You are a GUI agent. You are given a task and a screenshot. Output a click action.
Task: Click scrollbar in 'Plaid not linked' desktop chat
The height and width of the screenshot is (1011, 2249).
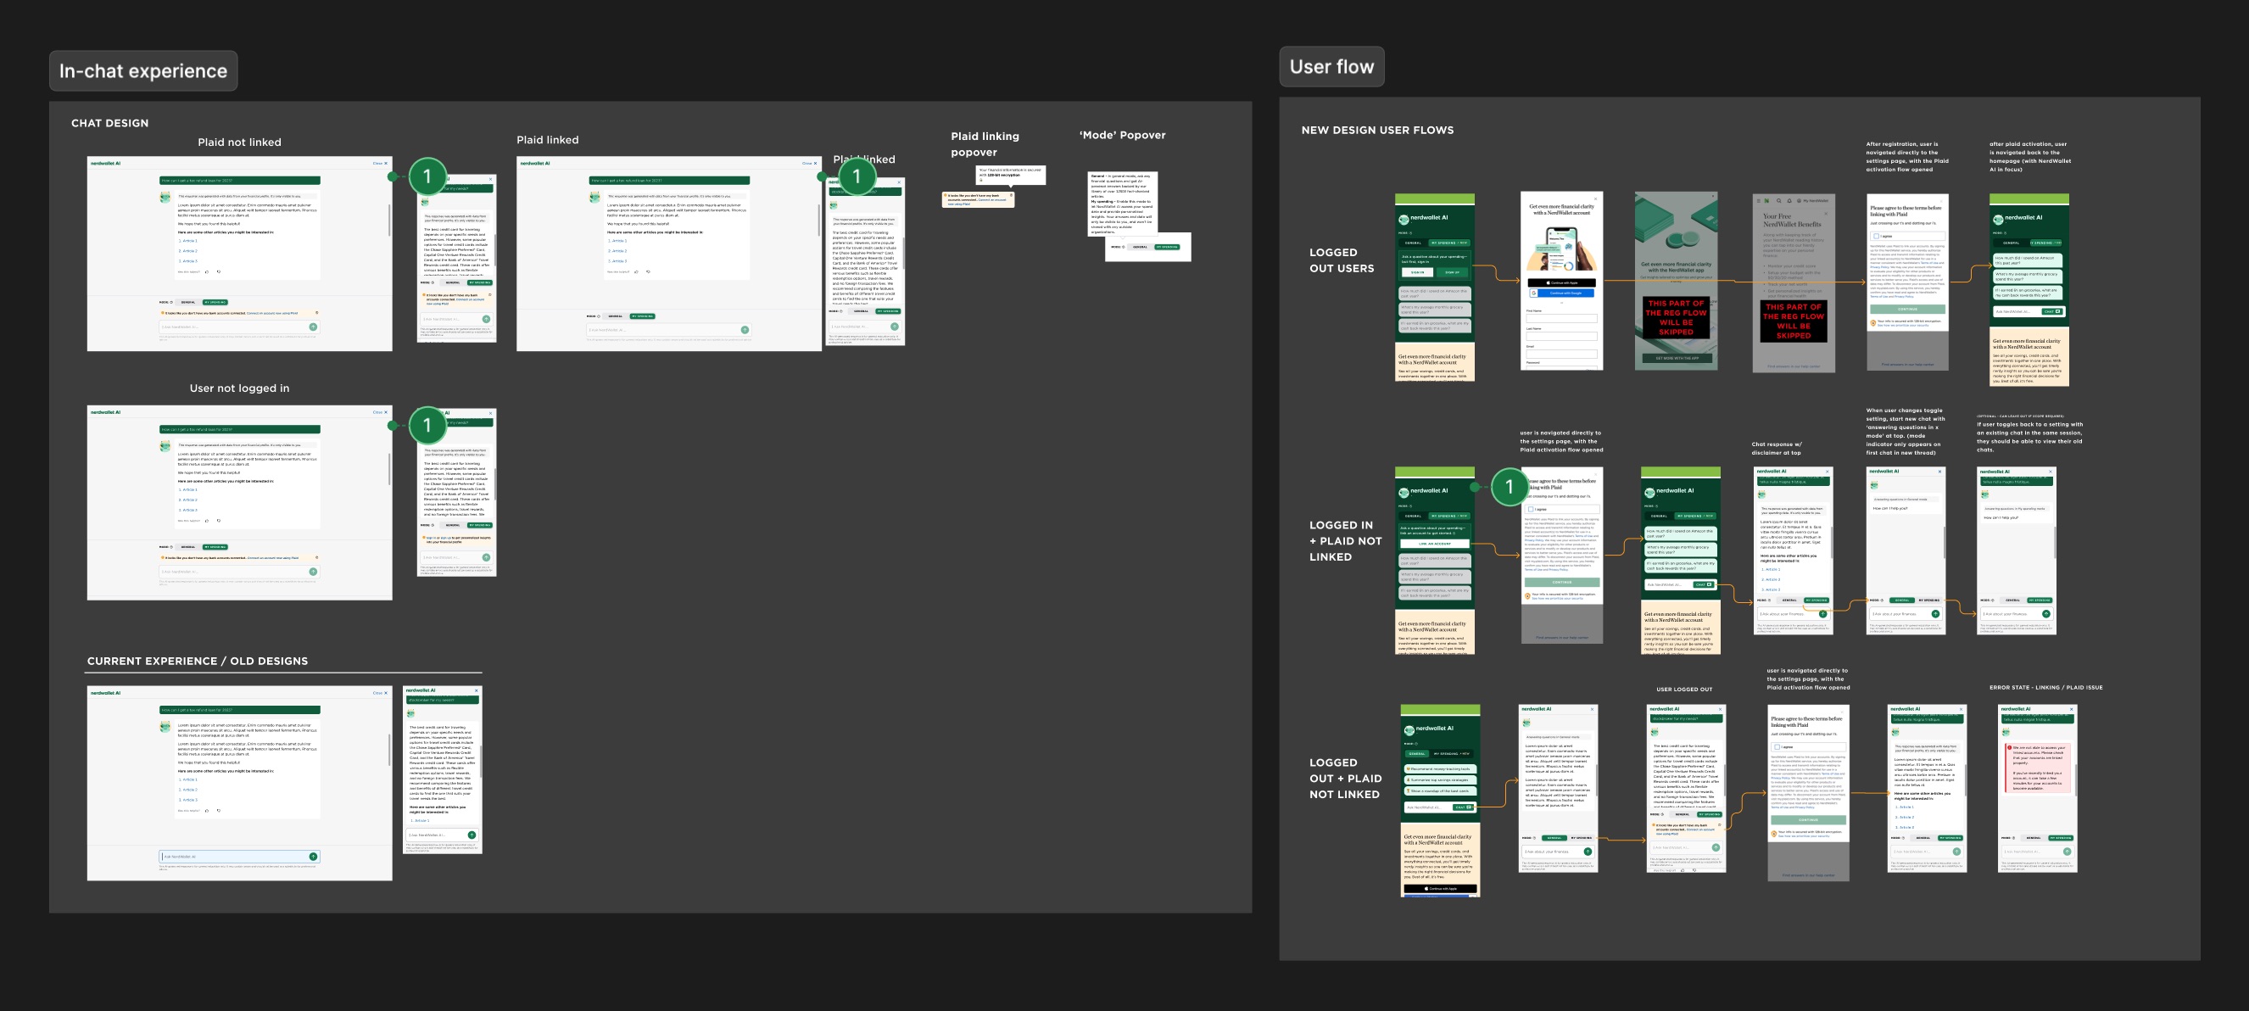click(389, 221)
